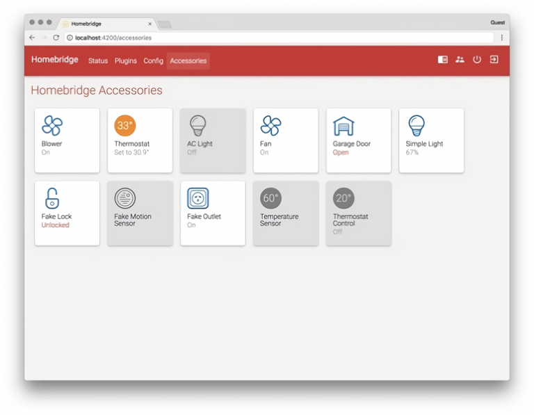The image size is (534, 415).
Task: Click the Homebridge brand link
Action: 55,60
